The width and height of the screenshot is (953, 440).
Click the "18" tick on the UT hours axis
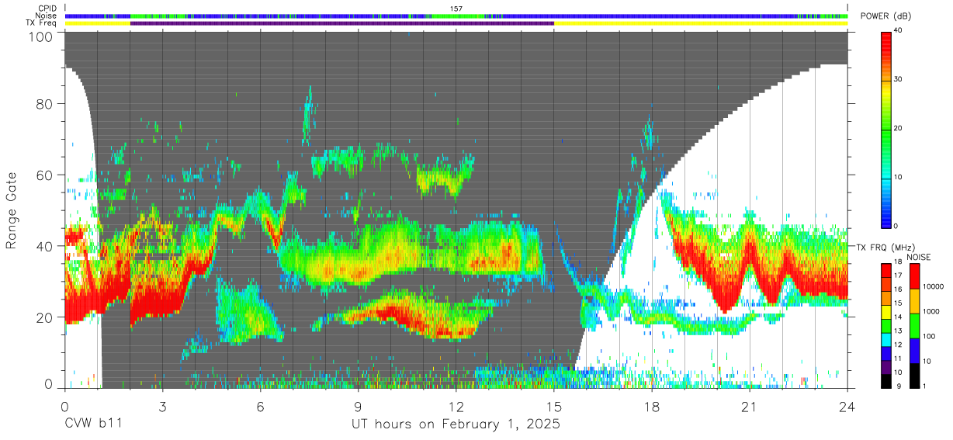click(x=652, y=406)
